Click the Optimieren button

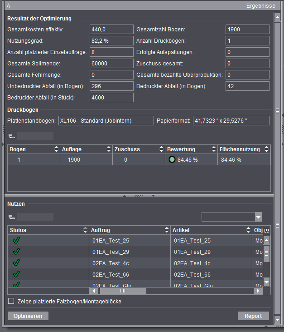click(x=28, y=316)
